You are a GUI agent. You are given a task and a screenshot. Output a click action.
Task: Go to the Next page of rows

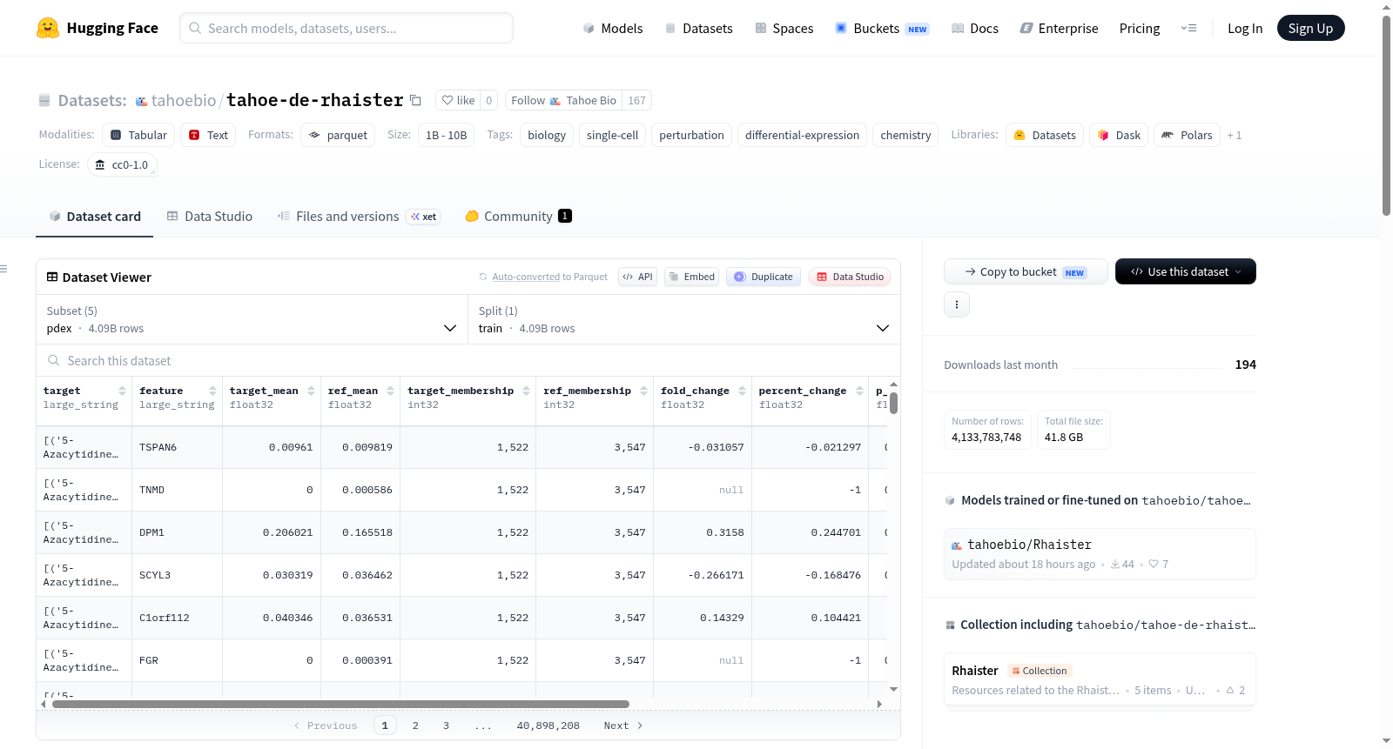pos(623,726)
